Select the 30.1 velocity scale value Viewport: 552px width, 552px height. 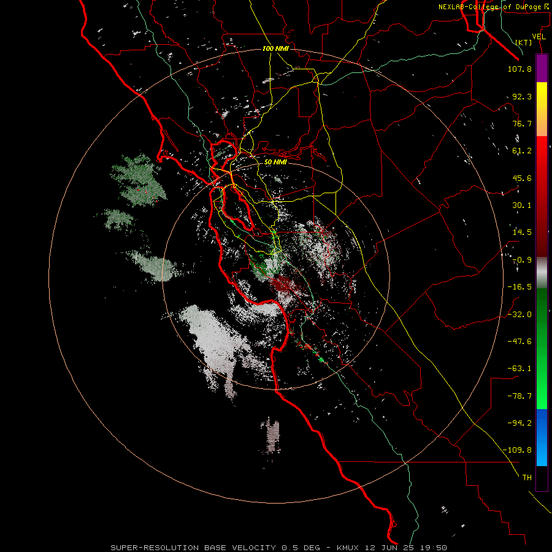pos(522,205)
